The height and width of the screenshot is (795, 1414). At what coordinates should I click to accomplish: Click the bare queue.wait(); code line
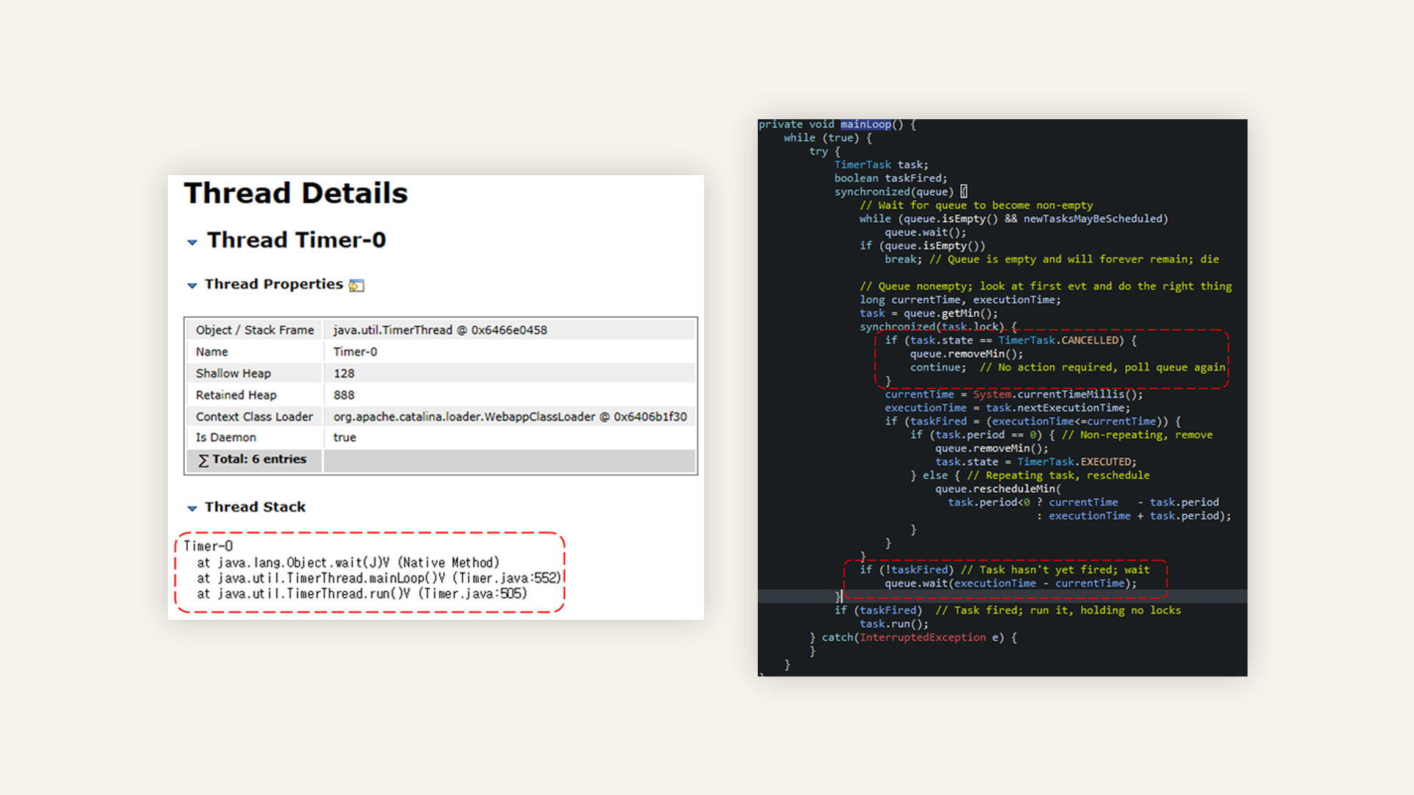[x=925, y=233]
